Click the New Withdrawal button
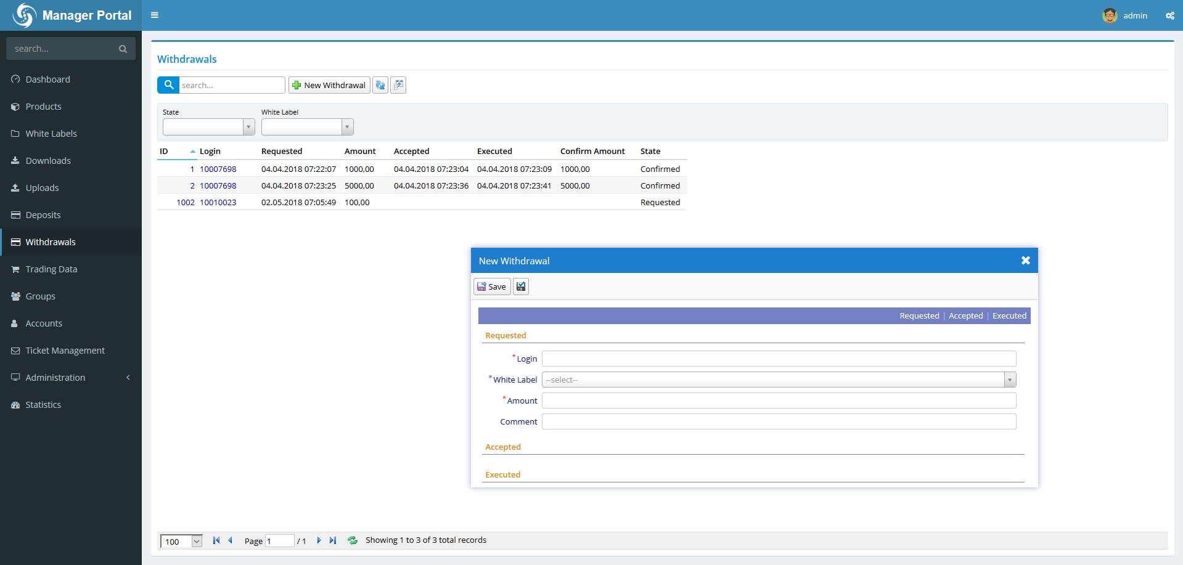Screen dimensions: 1183x565 click(x=329, y=85)
